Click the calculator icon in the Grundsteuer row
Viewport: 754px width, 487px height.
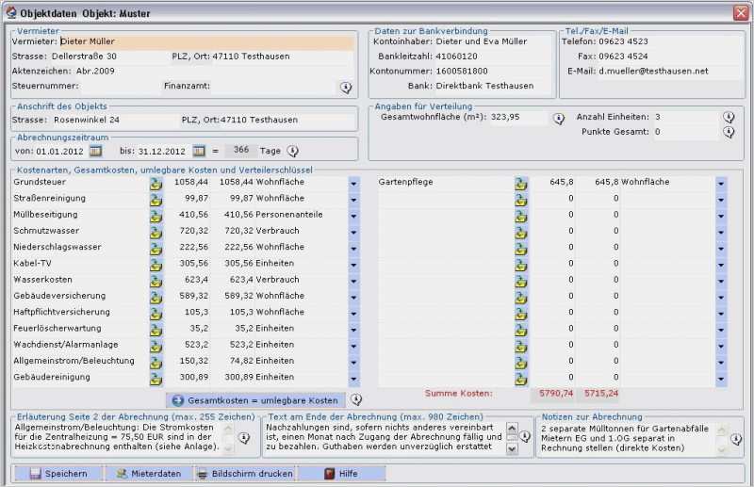point(156,182)
